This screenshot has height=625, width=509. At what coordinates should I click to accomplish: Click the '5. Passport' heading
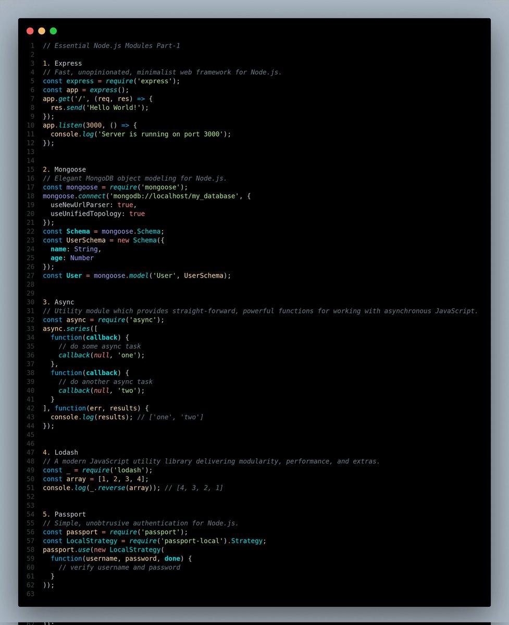(x=64, y=515)
